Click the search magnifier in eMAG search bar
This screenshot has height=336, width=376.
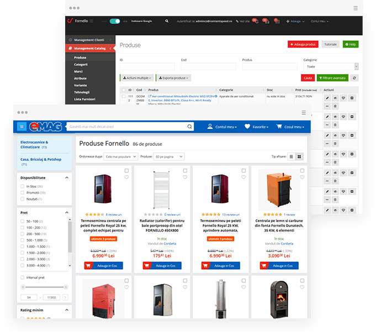click(190, 127)
